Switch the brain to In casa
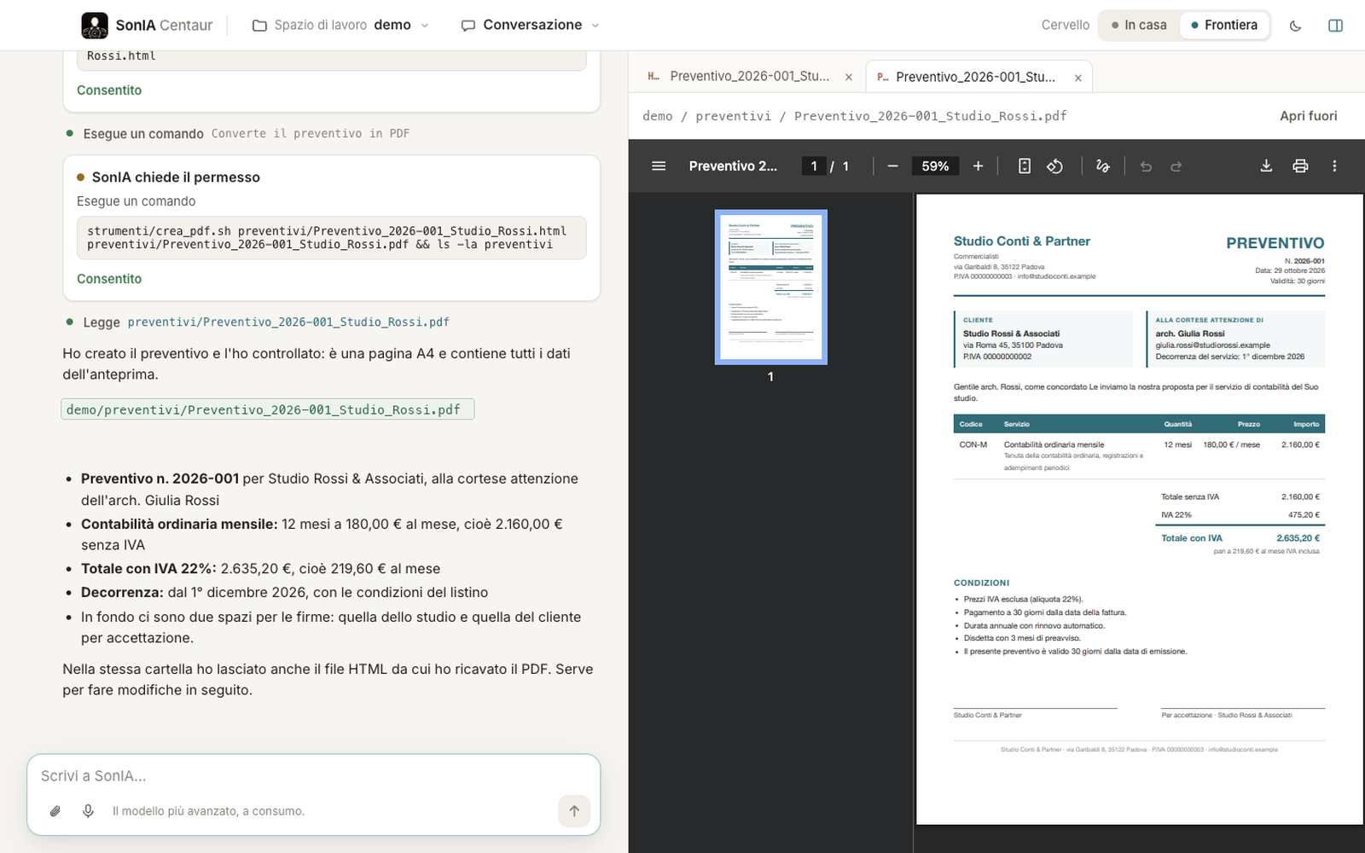 (x=1139, y=26)
